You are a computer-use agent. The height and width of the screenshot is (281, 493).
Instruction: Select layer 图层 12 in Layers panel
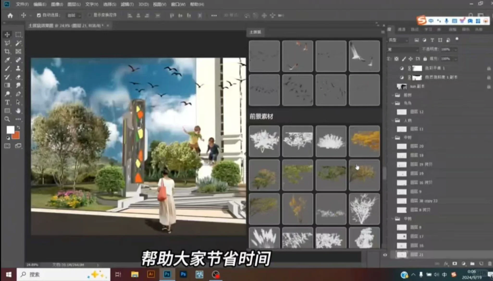[417, 112]
